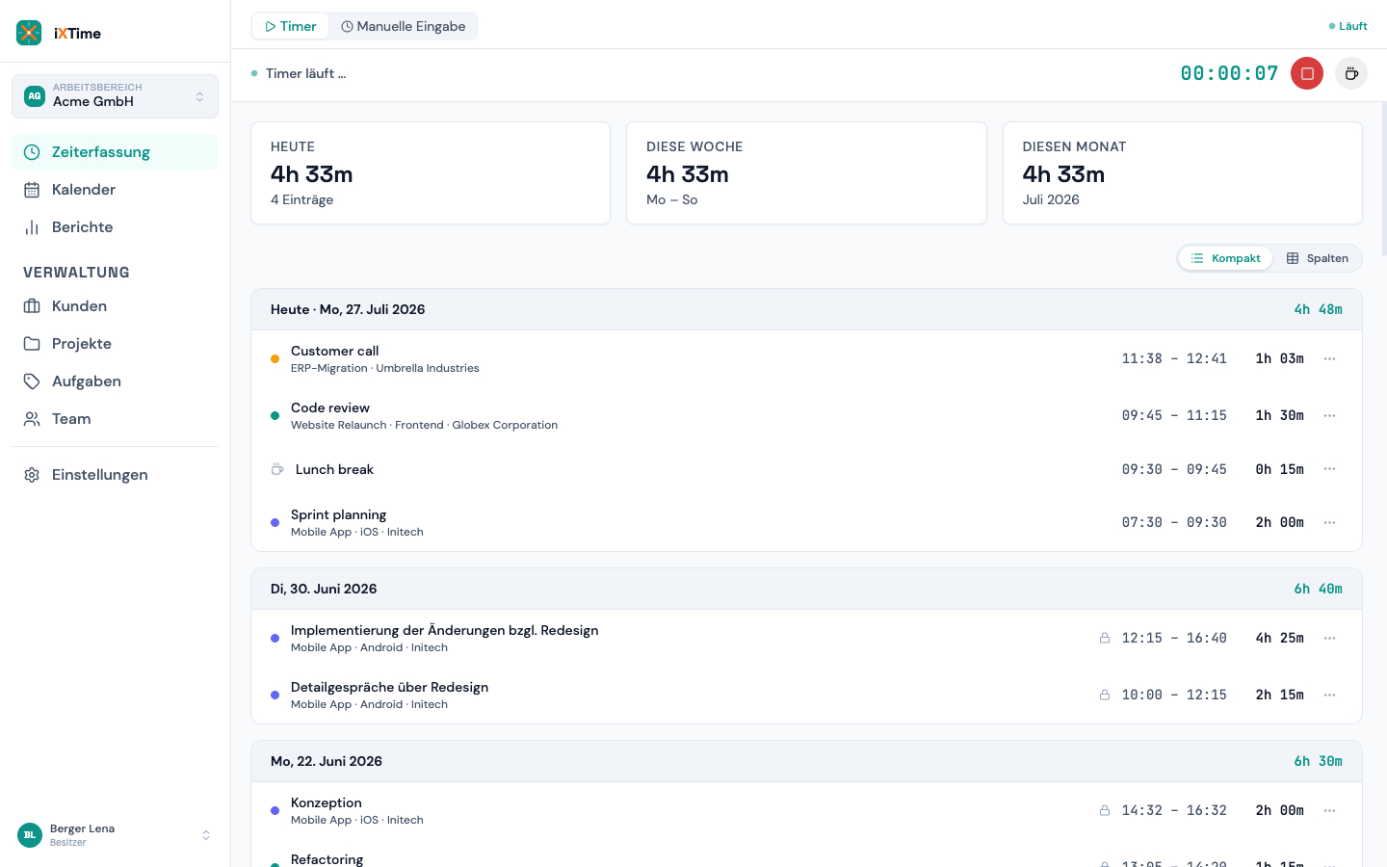Click the purple project dot of Sprint planning
Image resolution: width=1387 pixels, height=867 pixels.
pyautogui.click(x=275, y=523)
